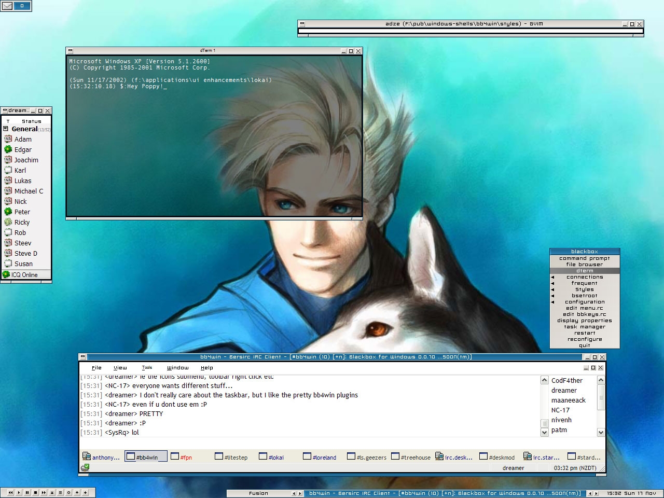Click Edgar's green flower online icon
This screenshot has width=664, height=498.
point(8,149)
